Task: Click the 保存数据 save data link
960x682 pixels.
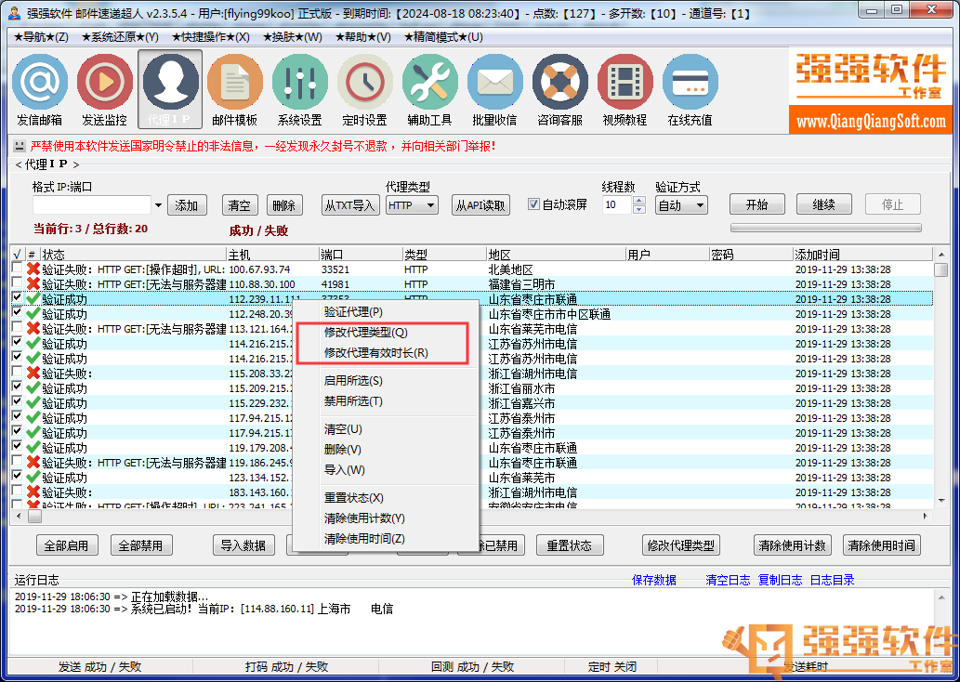Action: coord(654,580)
